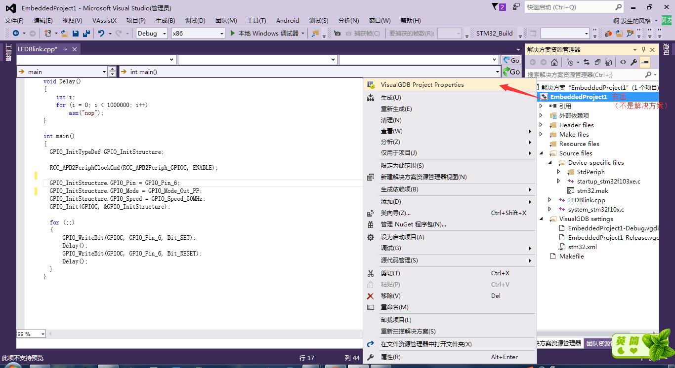This screenshot has width=675, height=368.
Task: Expand the 引用 node in Solution Explorer
Action: click(x=541, y=106)
